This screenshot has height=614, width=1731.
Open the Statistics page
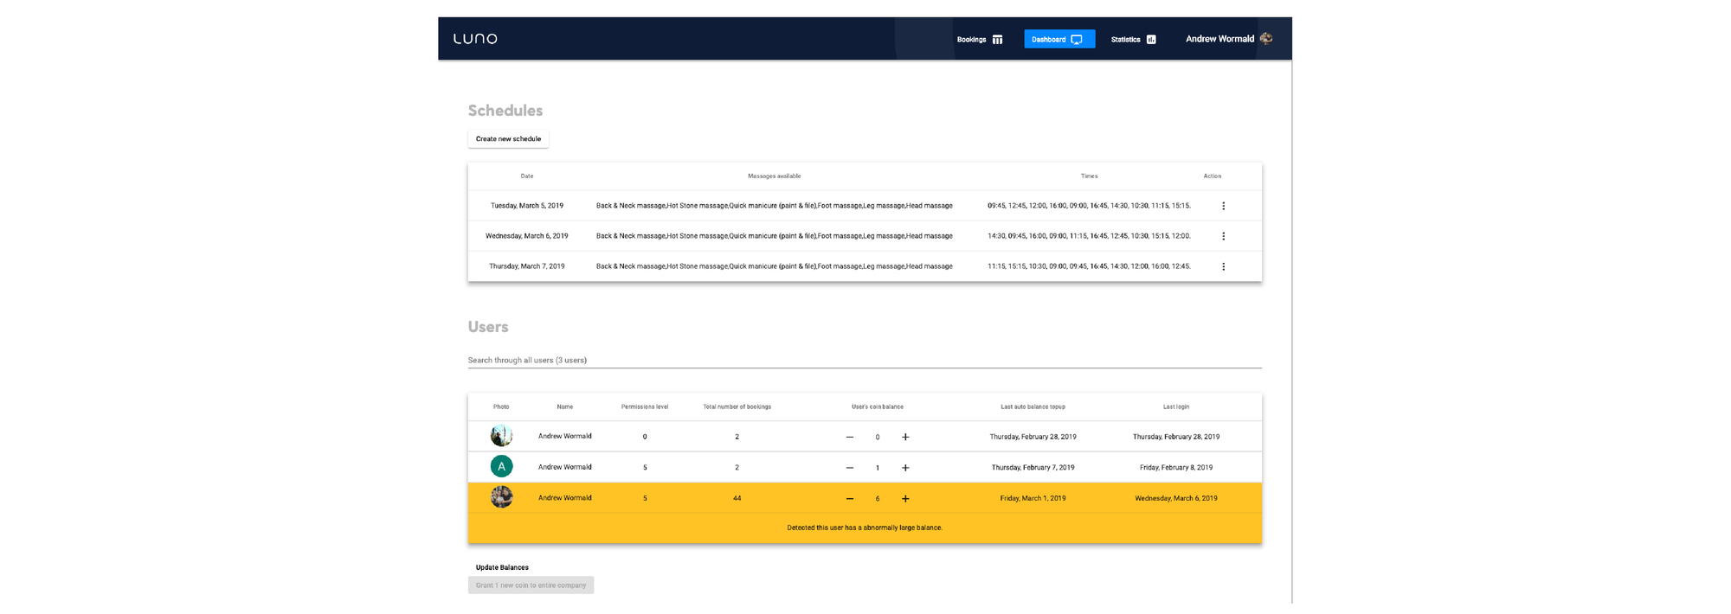[x=1134, y=39]
